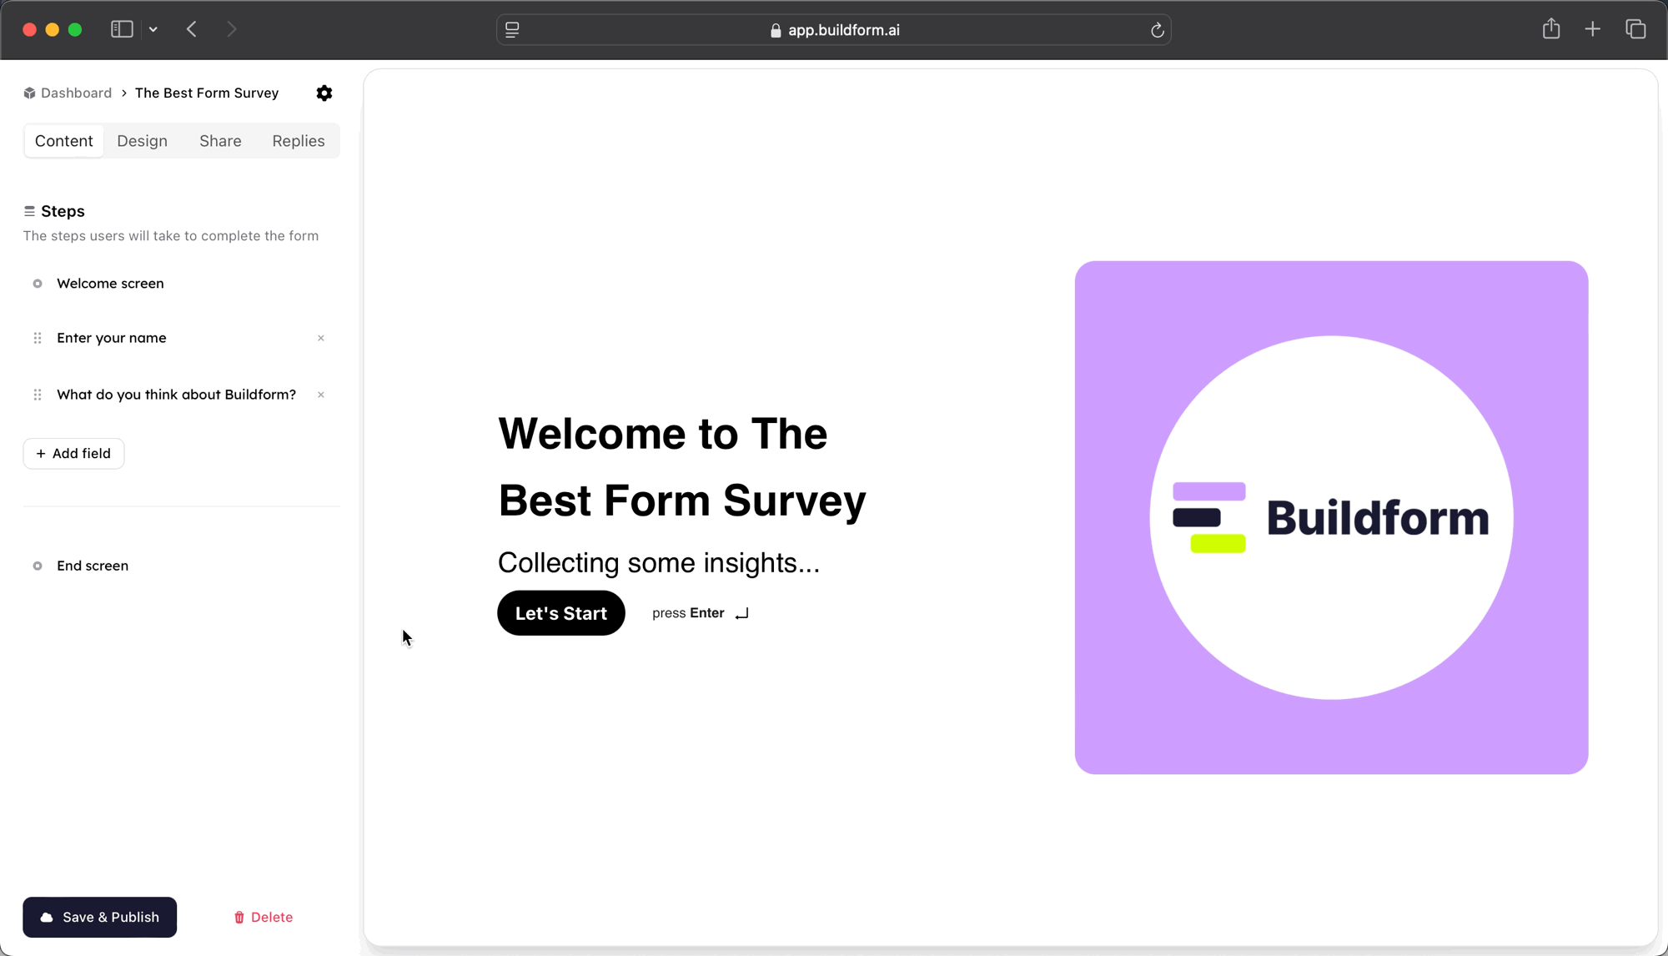Image resolution: width=1668 pixels, height=956 pixels.
Task: Open the Safari share icon
Action: tap(1550, 29)
